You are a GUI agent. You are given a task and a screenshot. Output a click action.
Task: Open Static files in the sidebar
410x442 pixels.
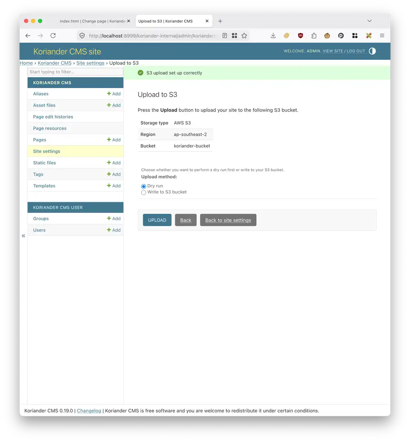tap(45, 163)
